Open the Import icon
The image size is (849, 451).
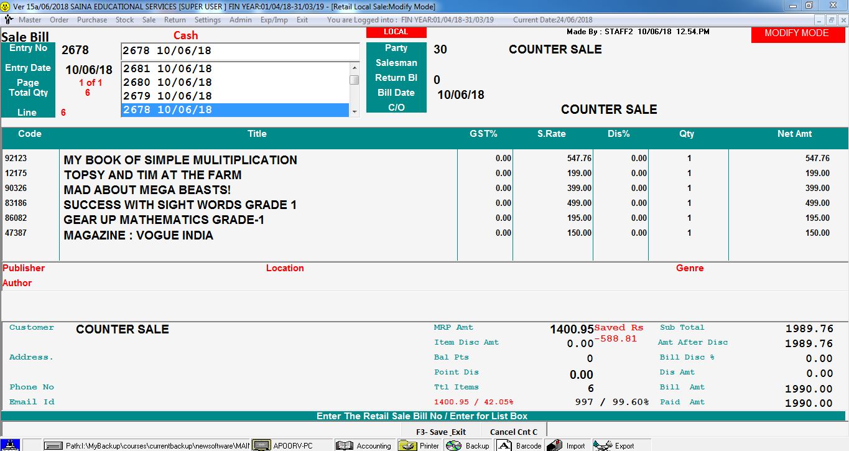click(x=554, y=445)
